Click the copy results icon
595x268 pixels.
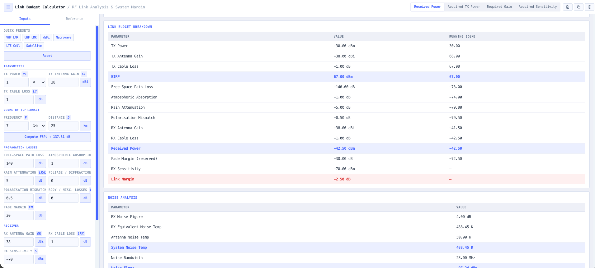(x=578, y=7)
